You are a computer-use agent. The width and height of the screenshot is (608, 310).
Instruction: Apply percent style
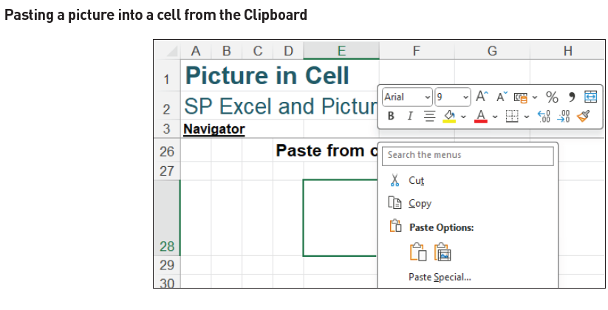point(552,97)
